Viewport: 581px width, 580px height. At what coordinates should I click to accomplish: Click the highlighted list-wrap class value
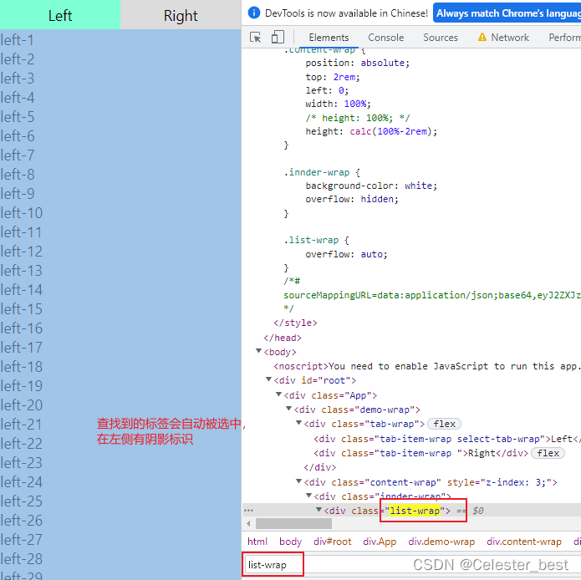(x=415, y=511)
